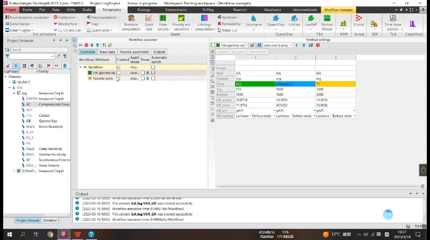Click the Water Cut button
This screenshot has width=430, height=240.
click(228, 30)
